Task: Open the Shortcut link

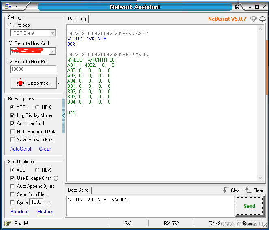Action: tap(19, 211)
